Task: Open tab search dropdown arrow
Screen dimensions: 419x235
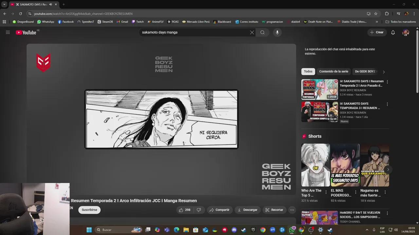Action: click(4, 5)
